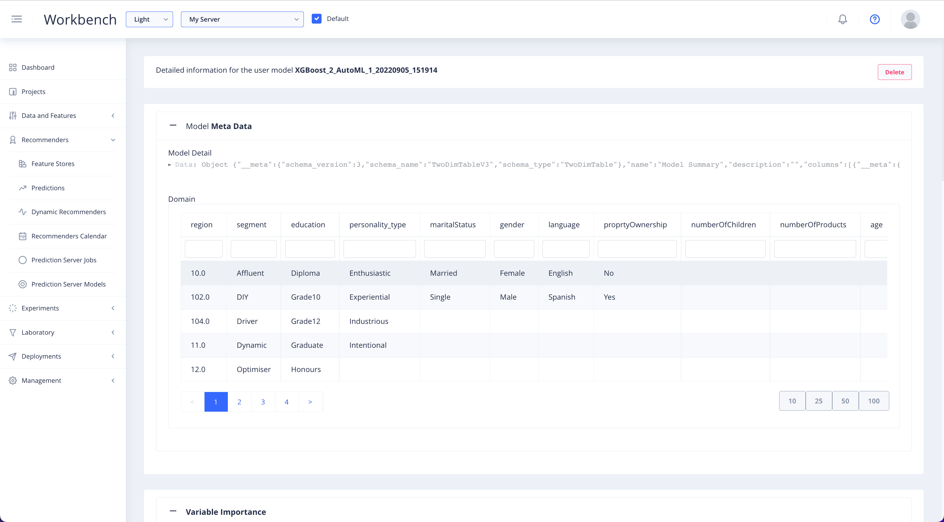Open the Projects menu item
944x522 pixels.
click(33, 91)
